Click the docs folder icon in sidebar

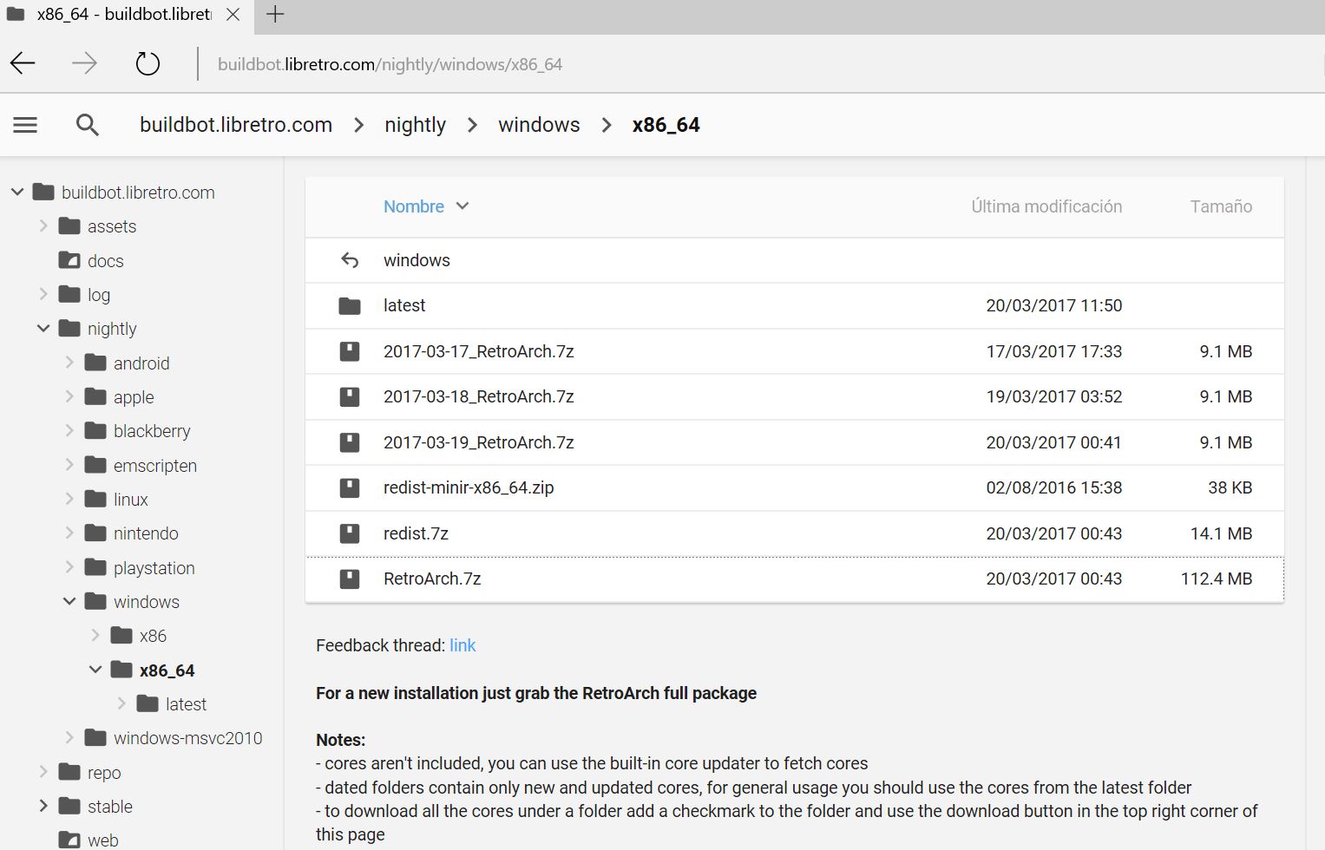pyautogui.click(x=69, y=259)
